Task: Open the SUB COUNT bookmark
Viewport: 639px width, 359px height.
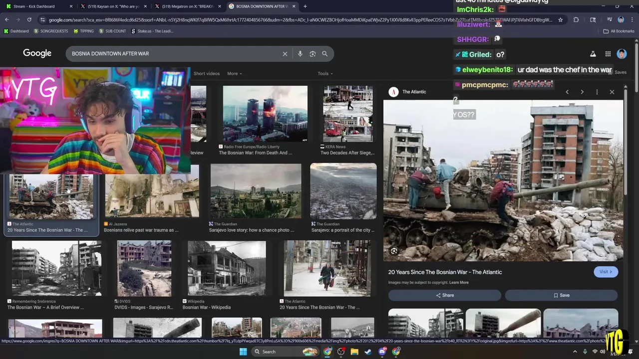Action: (x=112, y=31)
